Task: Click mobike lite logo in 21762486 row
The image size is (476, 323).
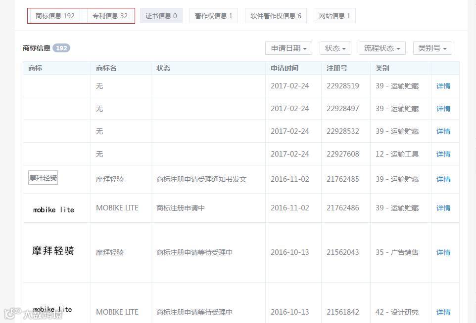Action: [x=54, y=210]
